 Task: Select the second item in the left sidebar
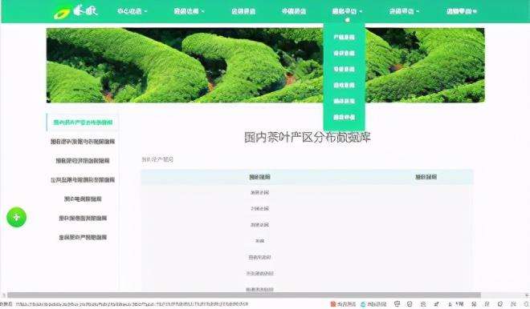point(83,142)
